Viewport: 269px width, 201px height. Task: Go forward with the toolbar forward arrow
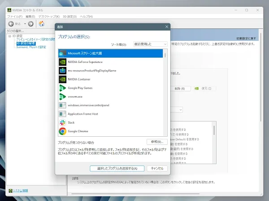30,24
